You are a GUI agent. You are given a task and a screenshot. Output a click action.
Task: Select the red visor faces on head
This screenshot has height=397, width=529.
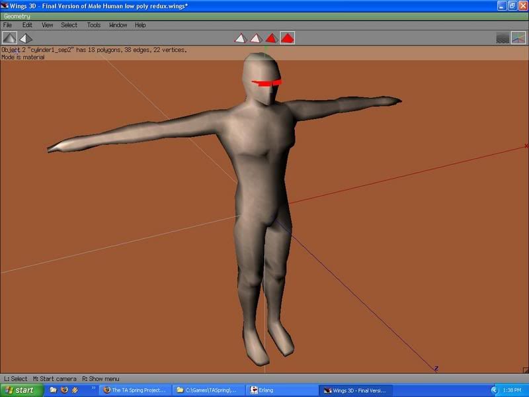click(266, 83)
